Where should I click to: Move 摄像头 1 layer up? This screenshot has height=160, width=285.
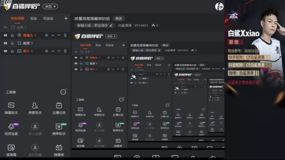tap(53, 35)
